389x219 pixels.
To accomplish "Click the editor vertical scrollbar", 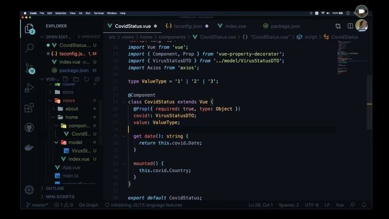I will coord(370,102).
